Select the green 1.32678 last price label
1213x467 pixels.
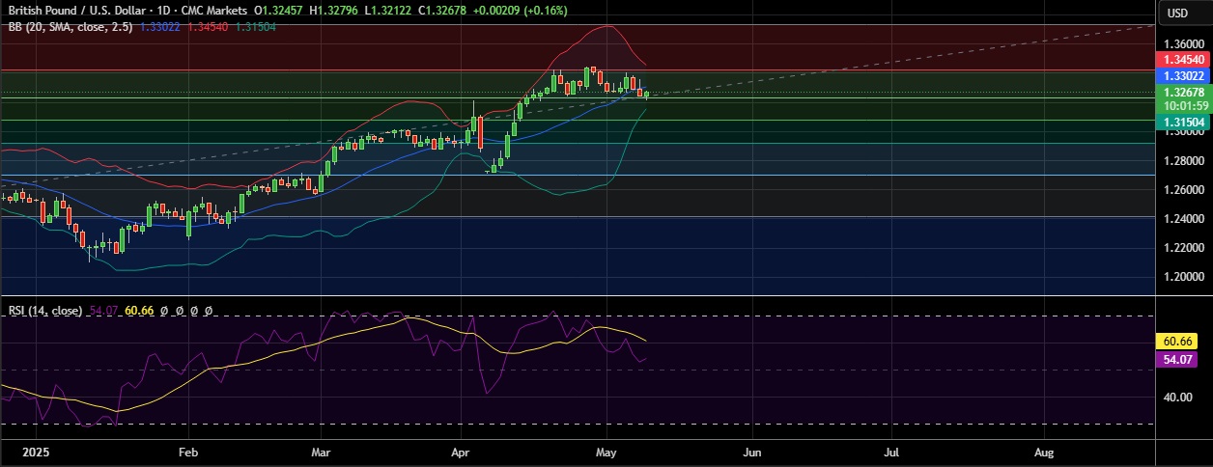(x=1183, y=92)
